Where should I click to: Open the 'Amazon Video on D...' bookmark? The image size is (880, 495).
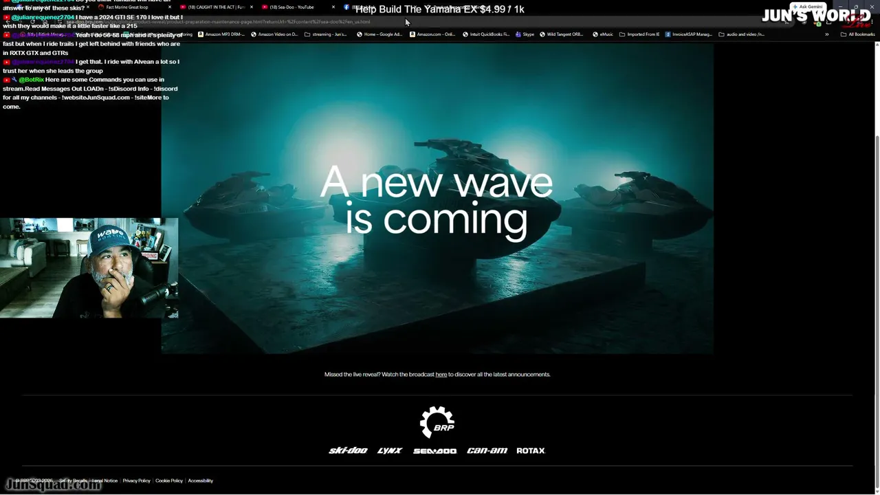(x=274, y=34)
